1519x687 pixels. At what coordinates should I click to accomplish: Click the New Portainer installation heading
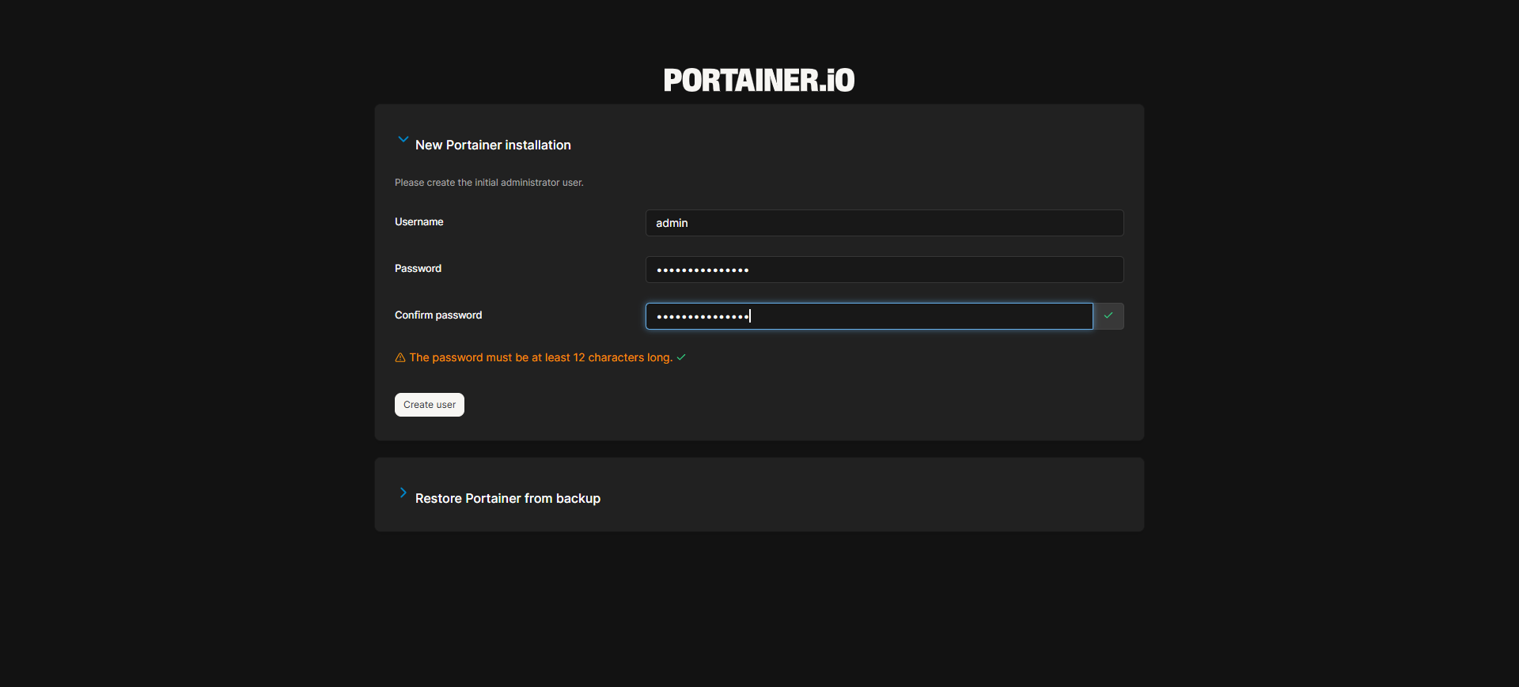[x=493, y=145]
